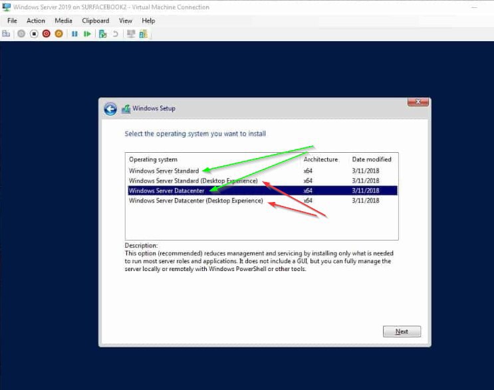Click the Date modified column header
The height and width of the screenshot is (390, 494).
point(372,159)
